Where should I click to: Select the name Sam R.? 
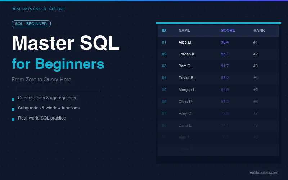click(185, 66)
